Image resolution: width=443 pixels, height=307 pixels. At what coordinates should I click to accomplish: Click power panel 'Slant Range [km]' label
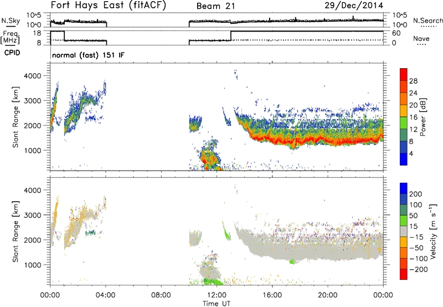click(x=16, y=117)
